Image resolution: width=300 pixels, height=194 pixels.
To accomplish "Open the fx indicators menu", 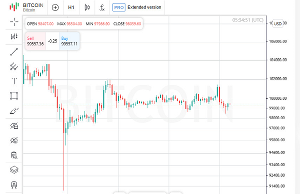I will [102, 7].
